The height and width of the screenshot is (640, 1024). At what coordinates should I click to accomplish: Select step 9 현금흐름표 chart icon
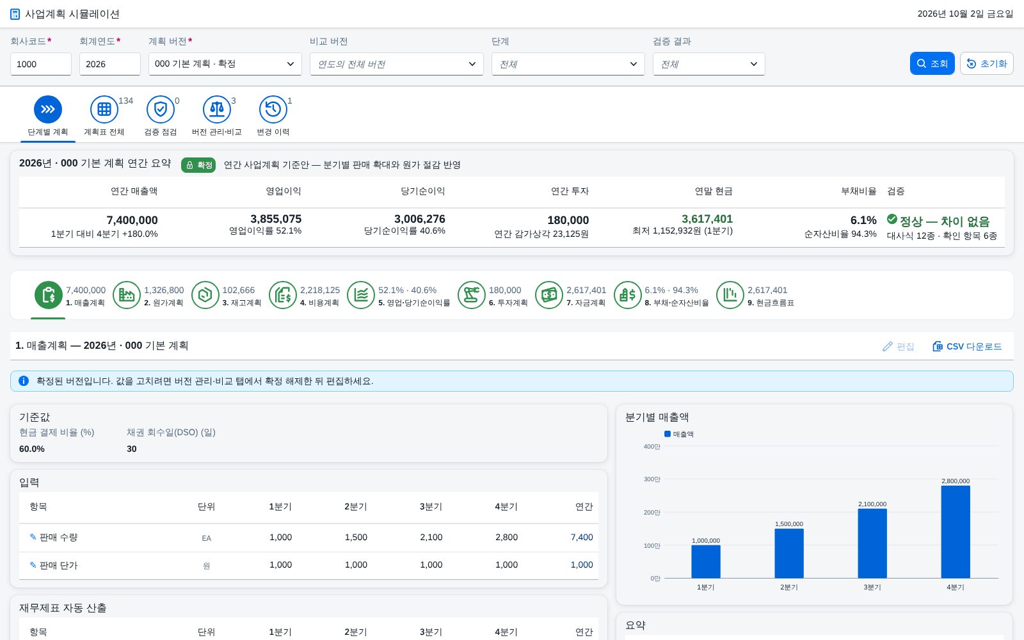730,295
